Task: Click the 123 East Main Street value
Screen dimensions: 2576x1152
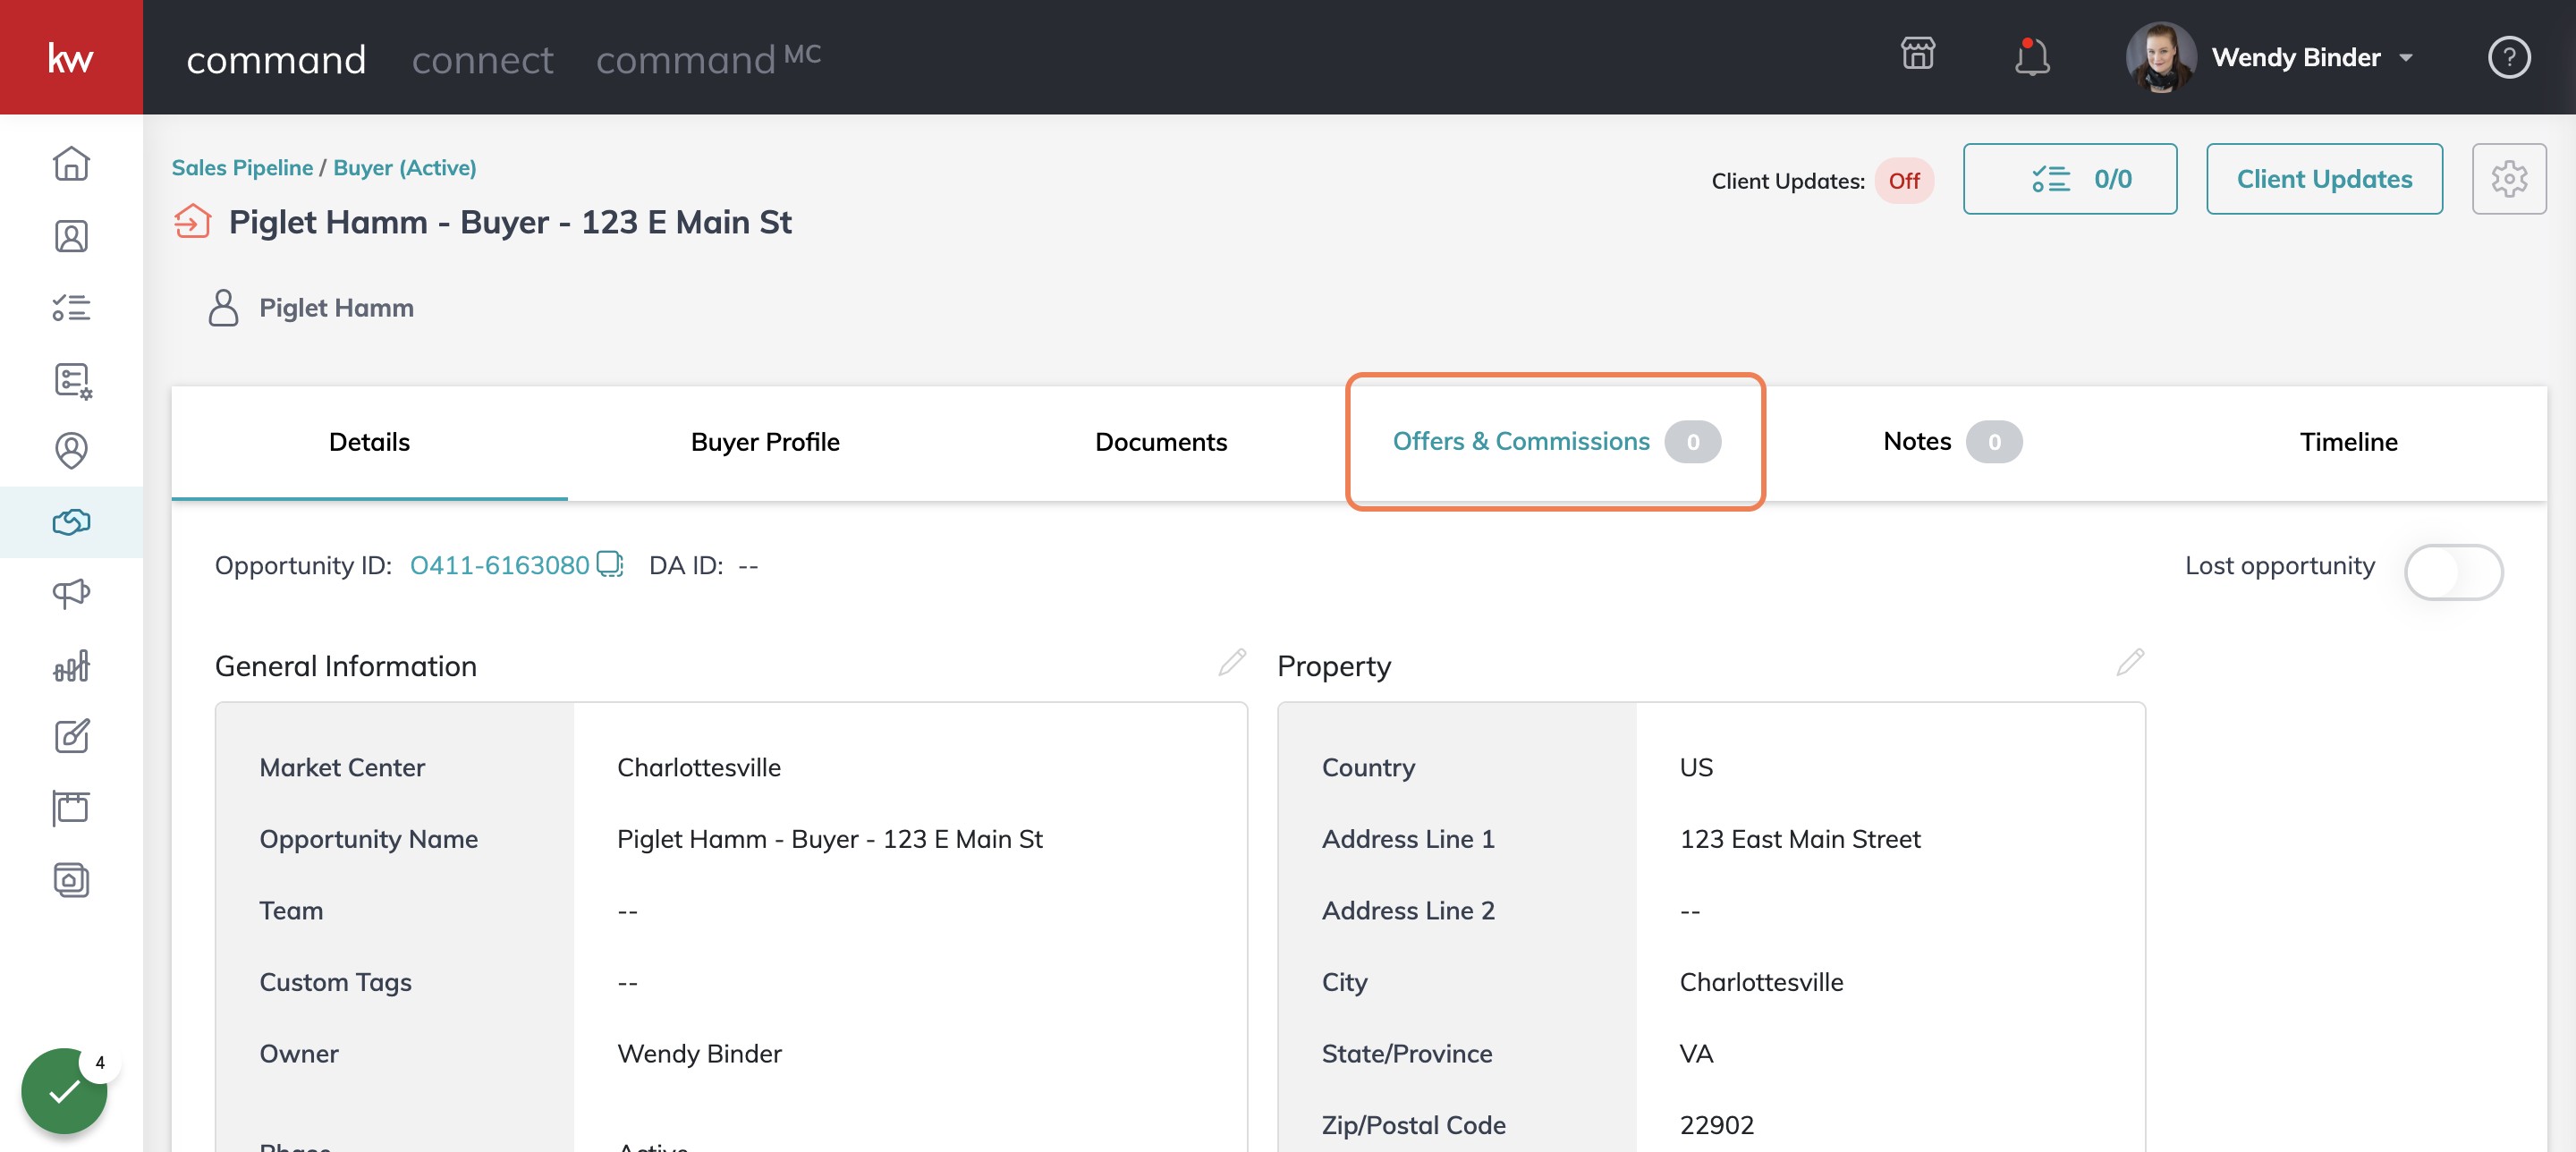Action: click(x=1799, y=839)
